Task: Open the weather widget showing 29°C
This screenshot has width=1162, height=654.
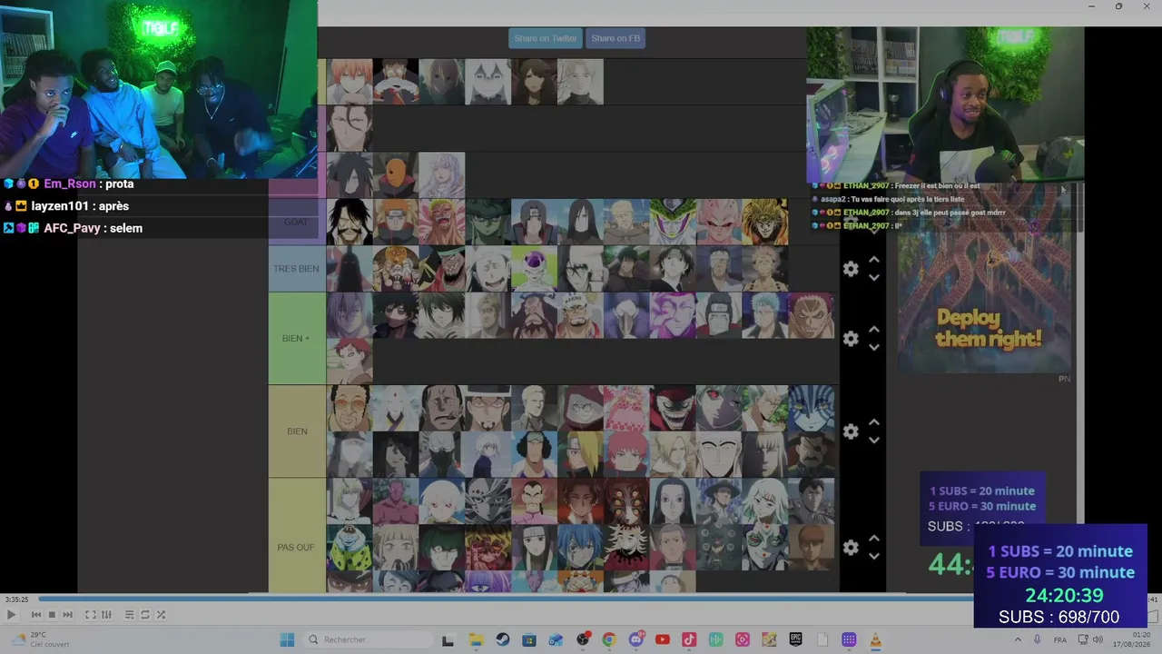Action: click(x=41, y=639)
